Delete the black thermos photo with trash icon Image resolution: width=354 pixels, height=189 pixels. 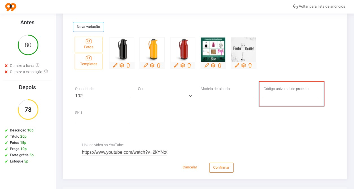point(128,65)
